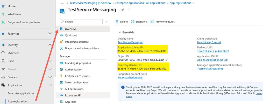263x104 pixels.
Task: Click the Add an Application ID URI link
Action: tap(212, 60)
